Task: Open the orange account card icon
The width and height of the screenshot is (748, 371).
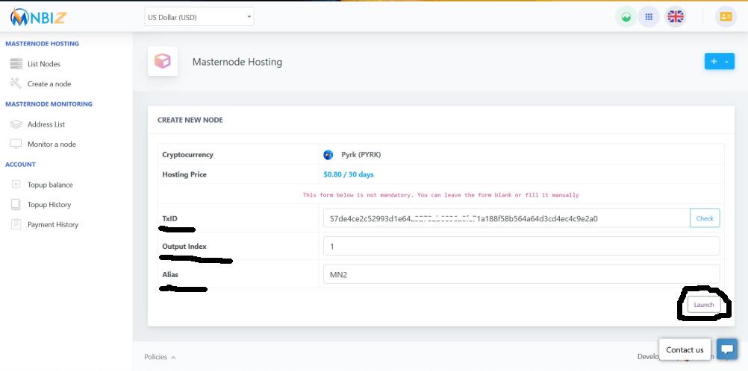Action: click(x=726, y=17)
